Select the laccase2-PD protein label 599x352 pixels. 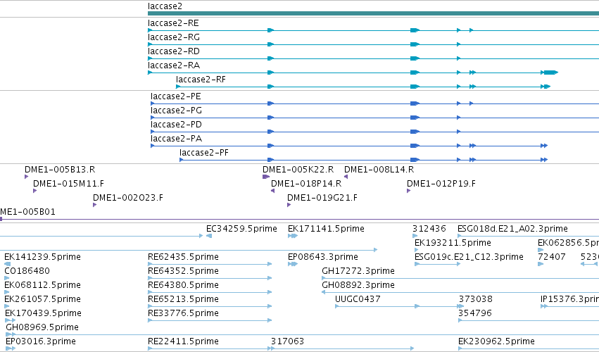coord(176,125)
